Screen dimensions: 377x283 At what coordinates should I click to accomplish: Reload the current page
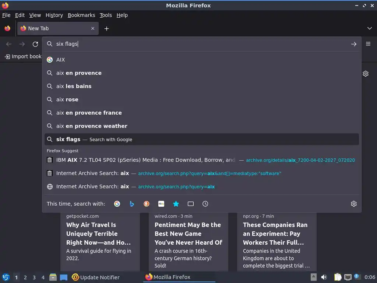[x=35, y=44]
